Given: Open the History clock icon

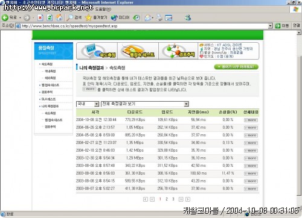Looking at the screenshot, I should [137, 18].
